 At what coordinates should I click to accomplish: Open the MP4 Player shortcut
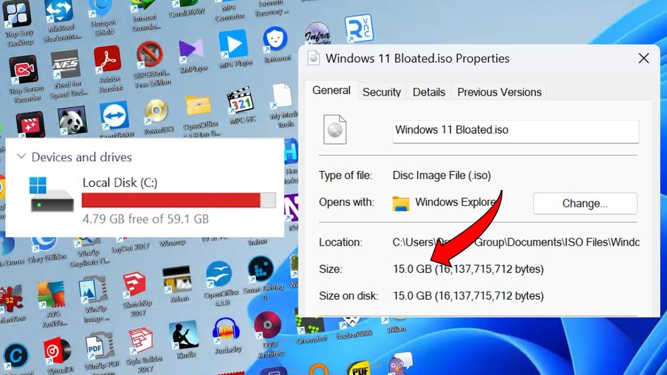233,45
